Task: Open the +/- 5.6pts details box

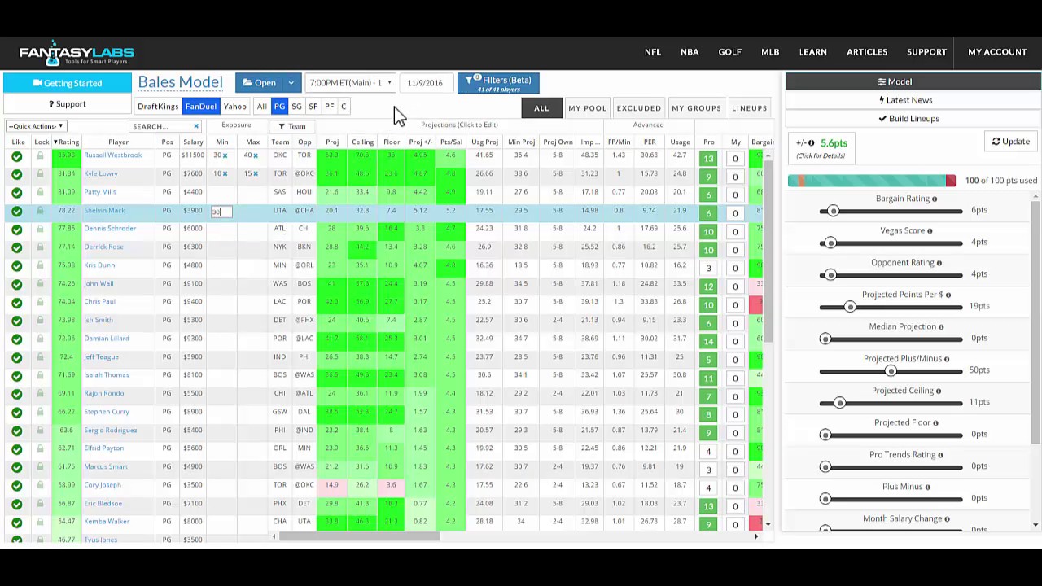Action: pos(822,148)
